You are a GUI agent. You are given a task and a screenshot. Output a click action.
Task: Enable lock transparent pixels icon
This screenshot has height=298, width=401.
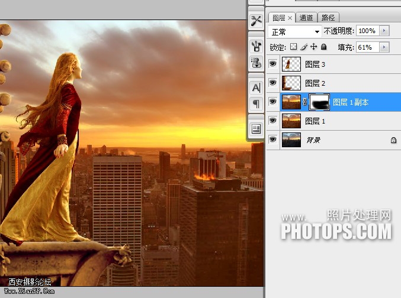click(294, 47)
